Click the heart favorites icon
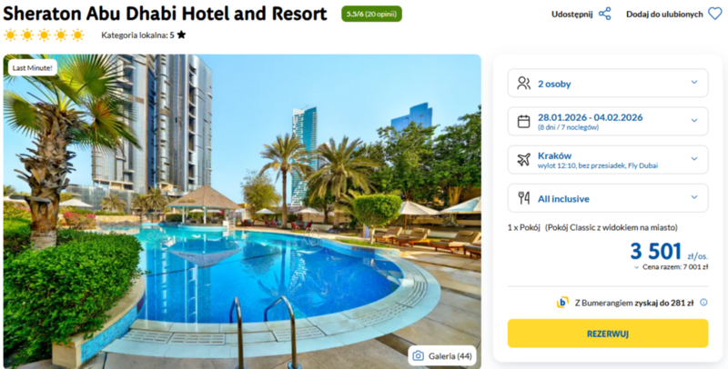Viewport: 728px width, 369px height. pyautogui.click(x=715, y=14)
